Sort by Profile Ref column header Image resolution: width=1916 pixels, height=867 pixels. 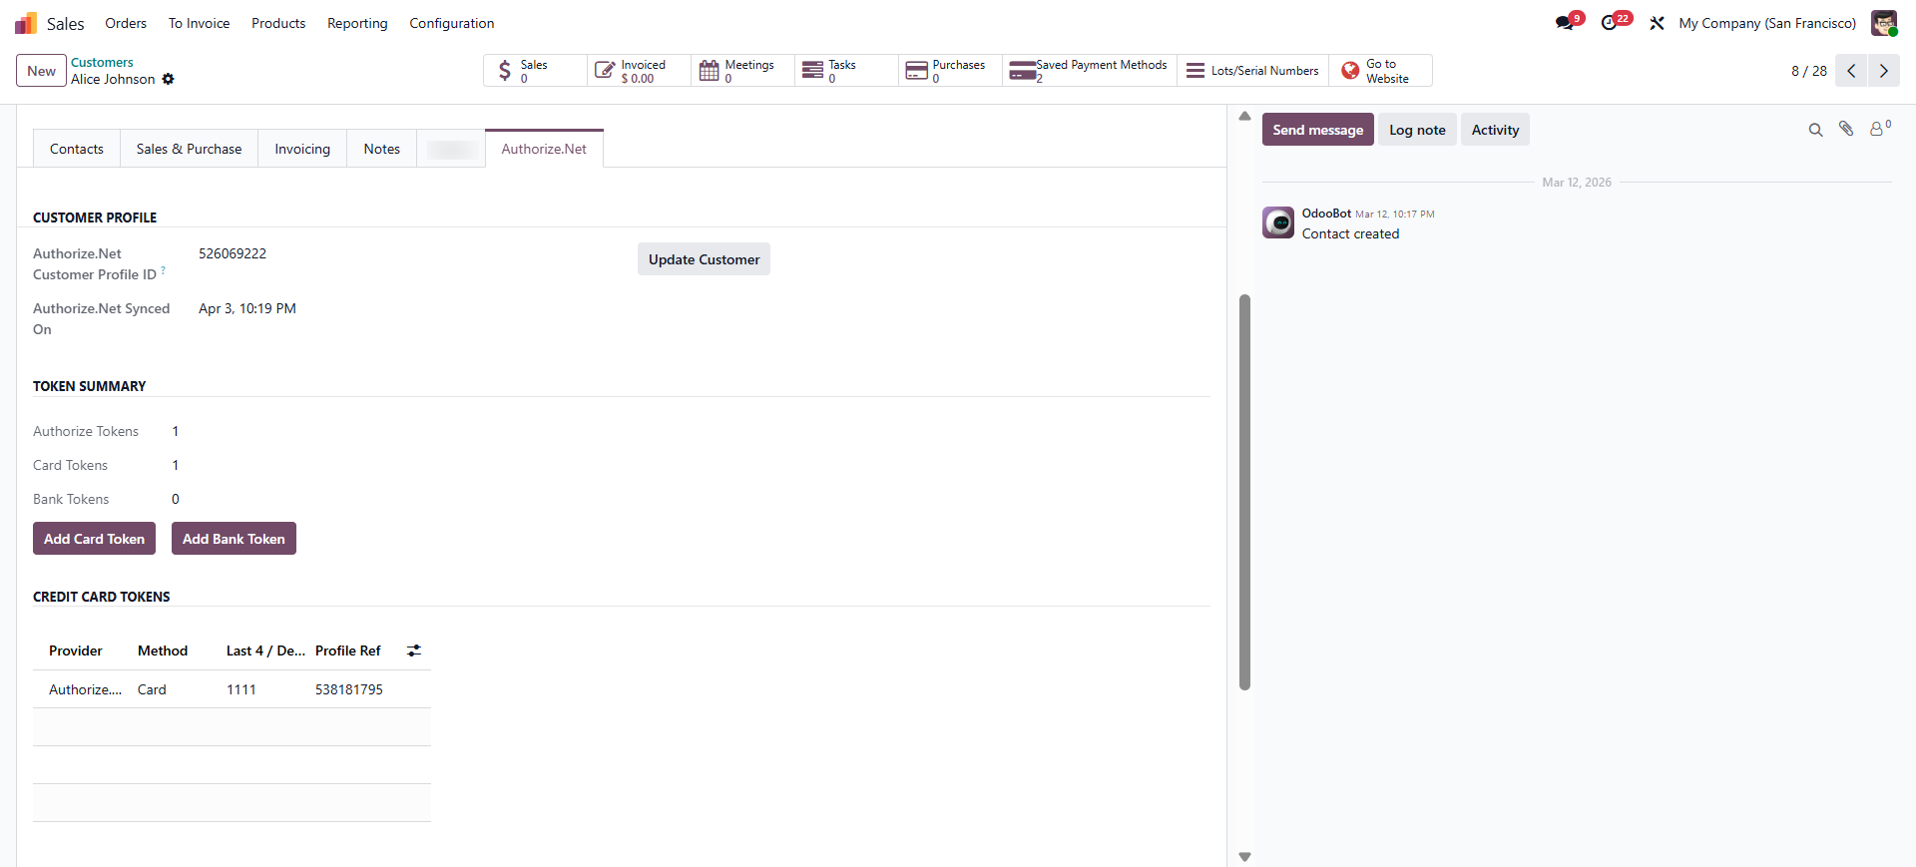coord(348,650)
